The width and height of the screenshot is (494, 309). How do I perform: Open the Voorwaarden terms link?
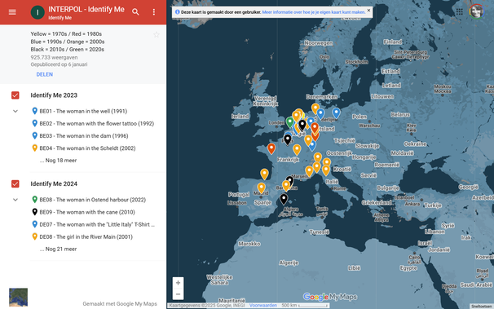tap(263, 305)
